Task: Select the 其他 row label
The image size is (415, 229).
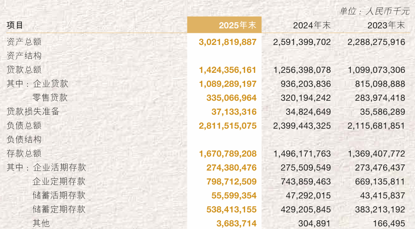Action: point(41,223)
